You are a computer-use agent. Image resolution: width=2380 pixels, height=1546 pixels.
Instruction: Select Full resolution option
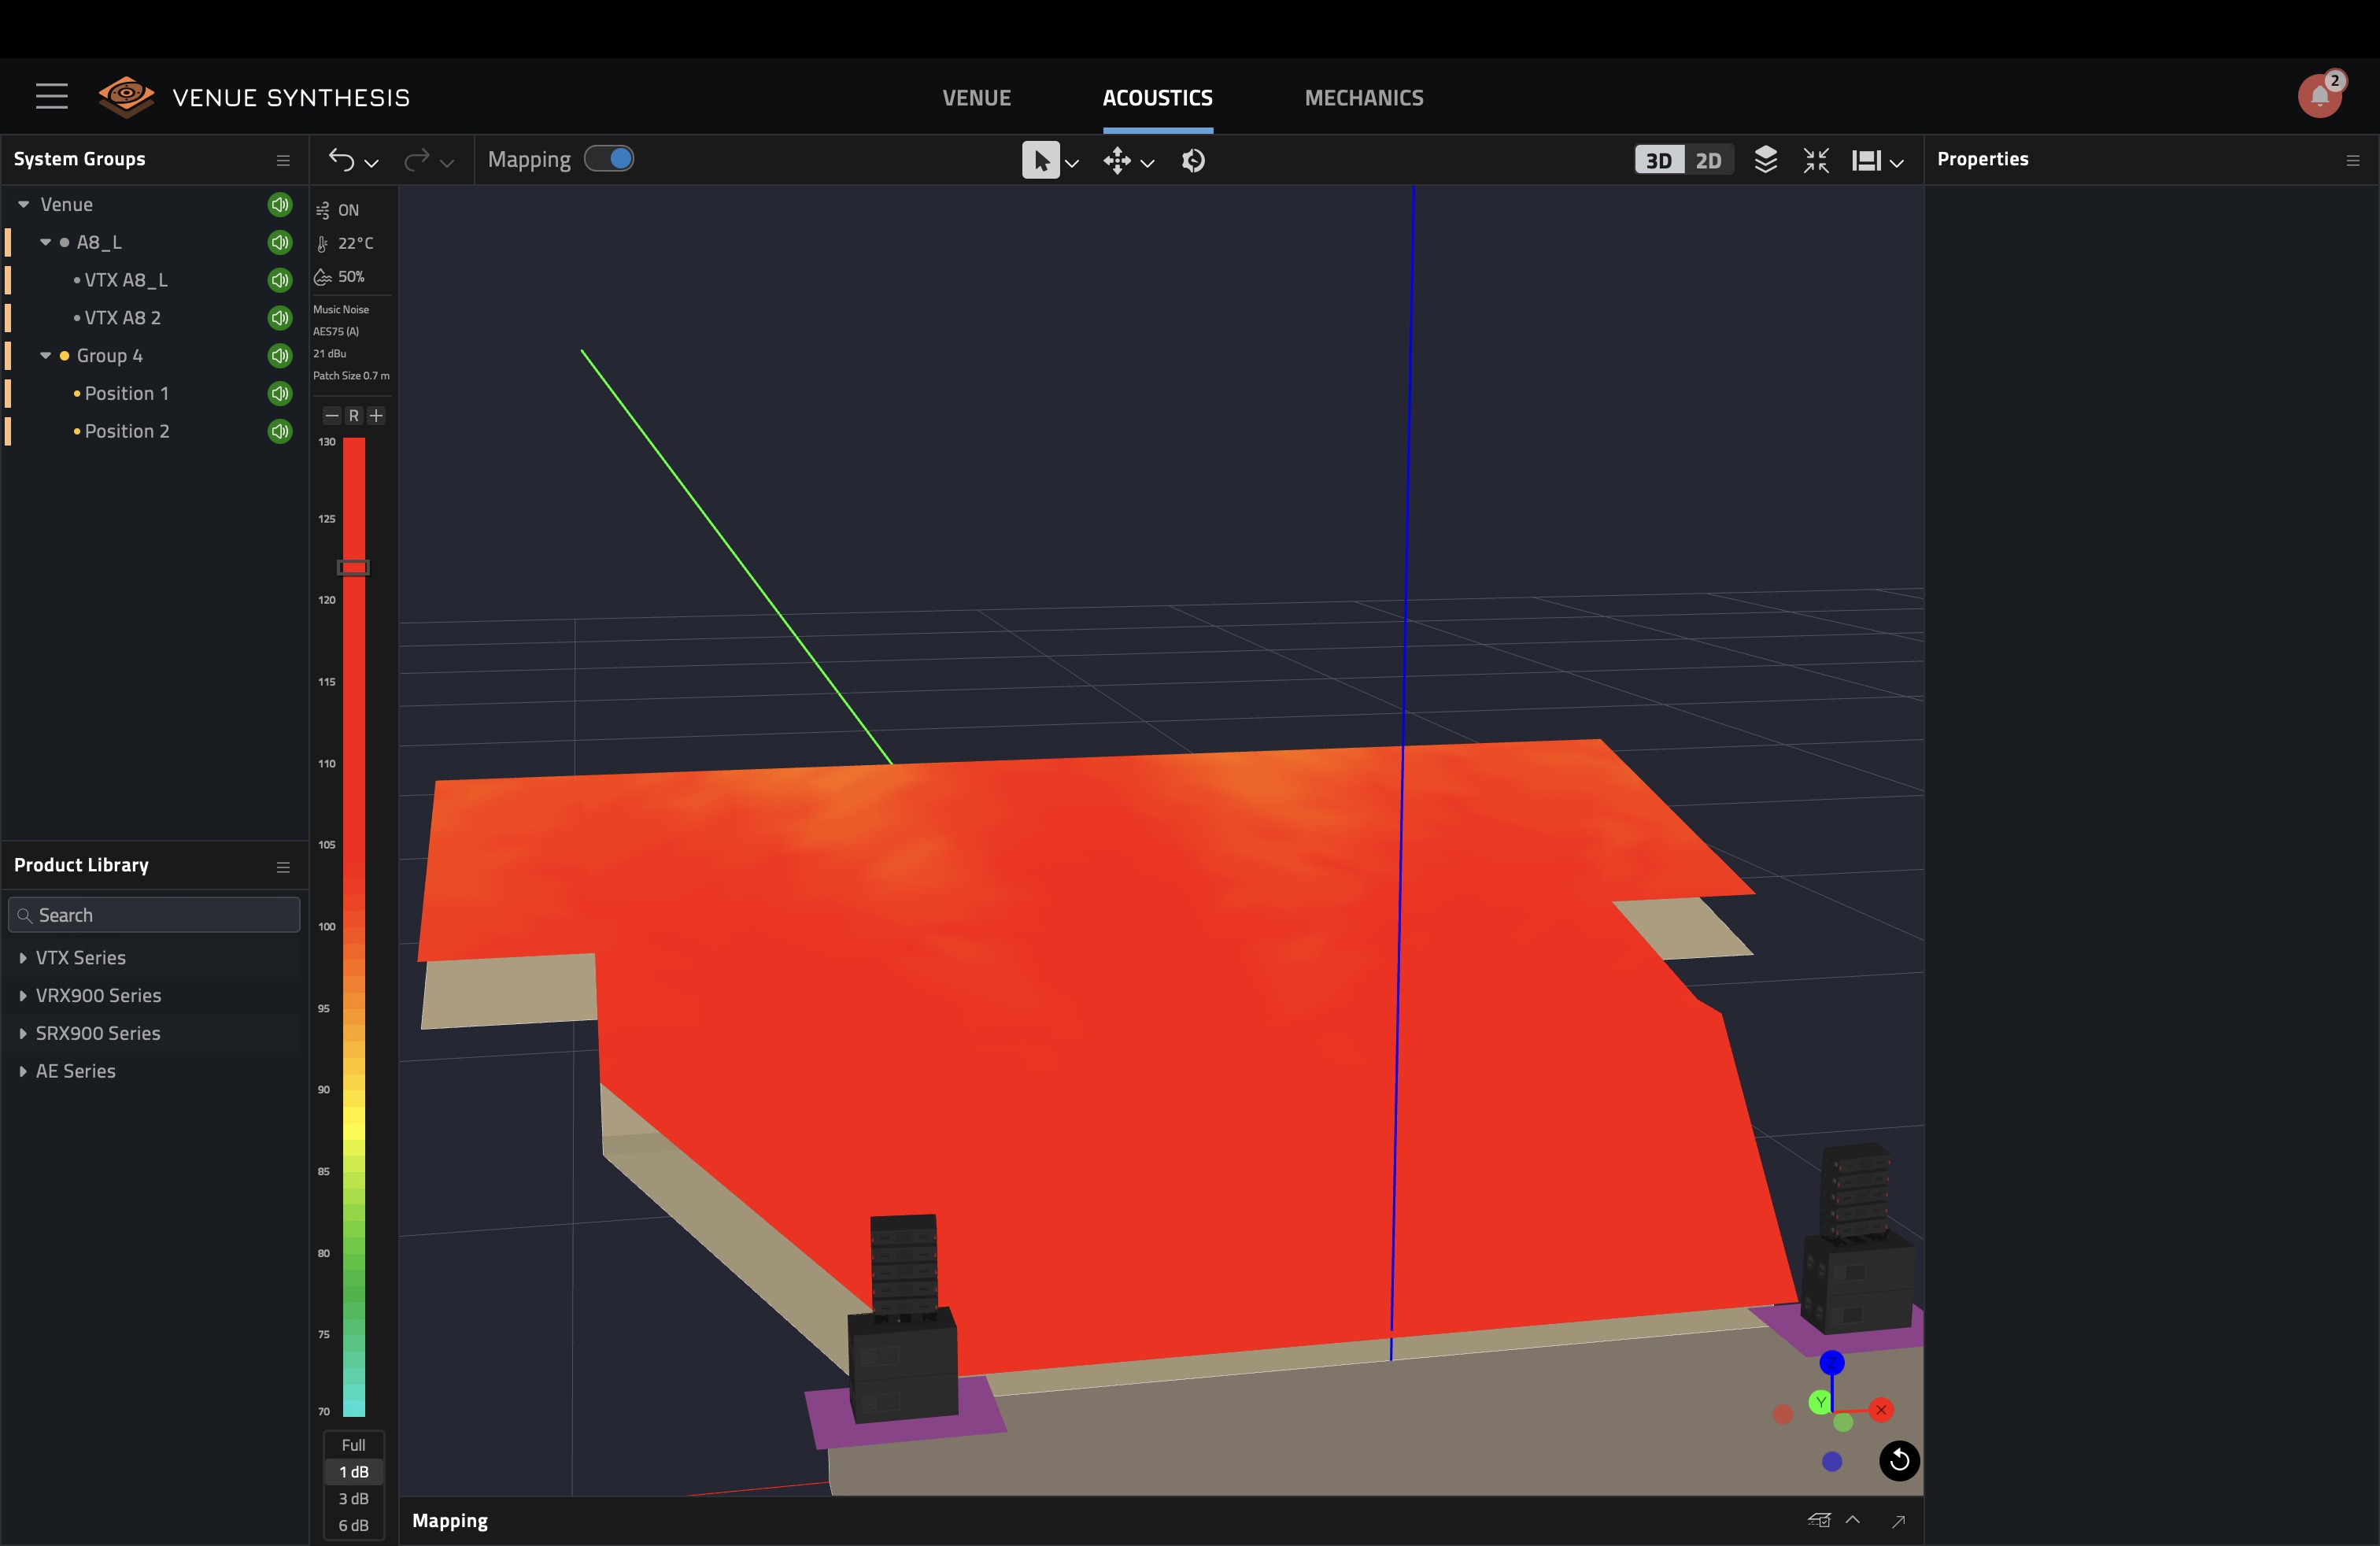point(354,1445)
